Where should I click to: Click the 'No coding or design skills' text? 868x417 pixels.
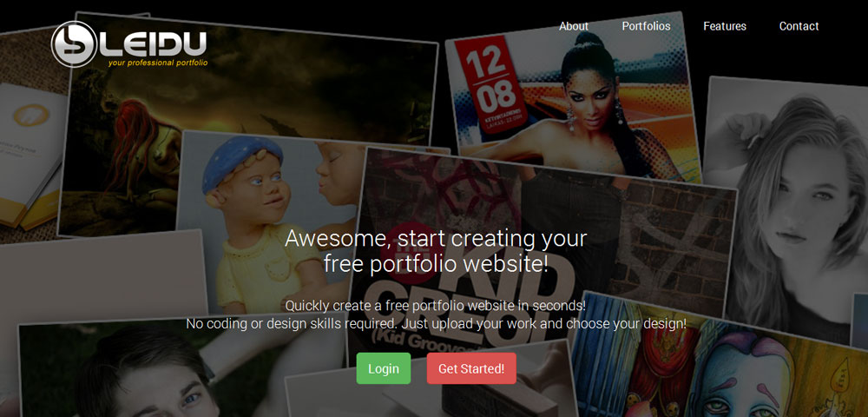point(436,323)
